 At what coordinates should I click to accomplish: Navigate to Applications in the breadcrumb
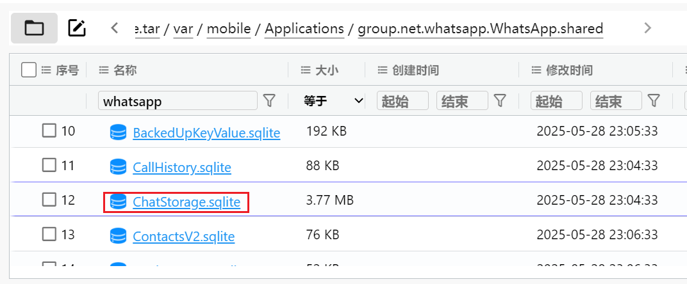pos(304,29)
